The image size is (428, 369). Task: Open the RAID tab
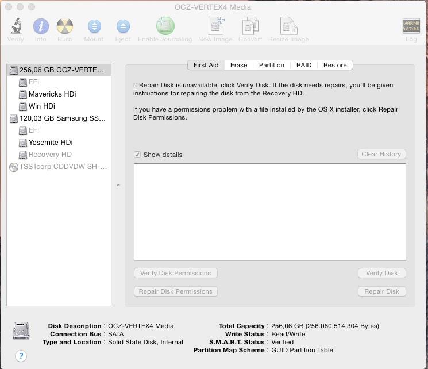(304, 65)
